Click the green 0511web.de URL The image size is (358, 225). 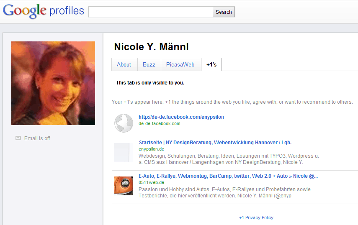[x=151, y=182]
